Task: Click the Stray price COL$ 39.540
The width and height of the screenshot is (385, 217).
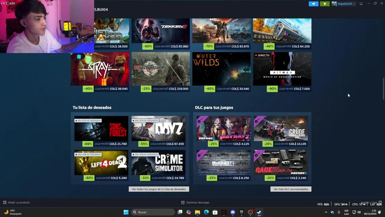Action: tap(119, 89)
